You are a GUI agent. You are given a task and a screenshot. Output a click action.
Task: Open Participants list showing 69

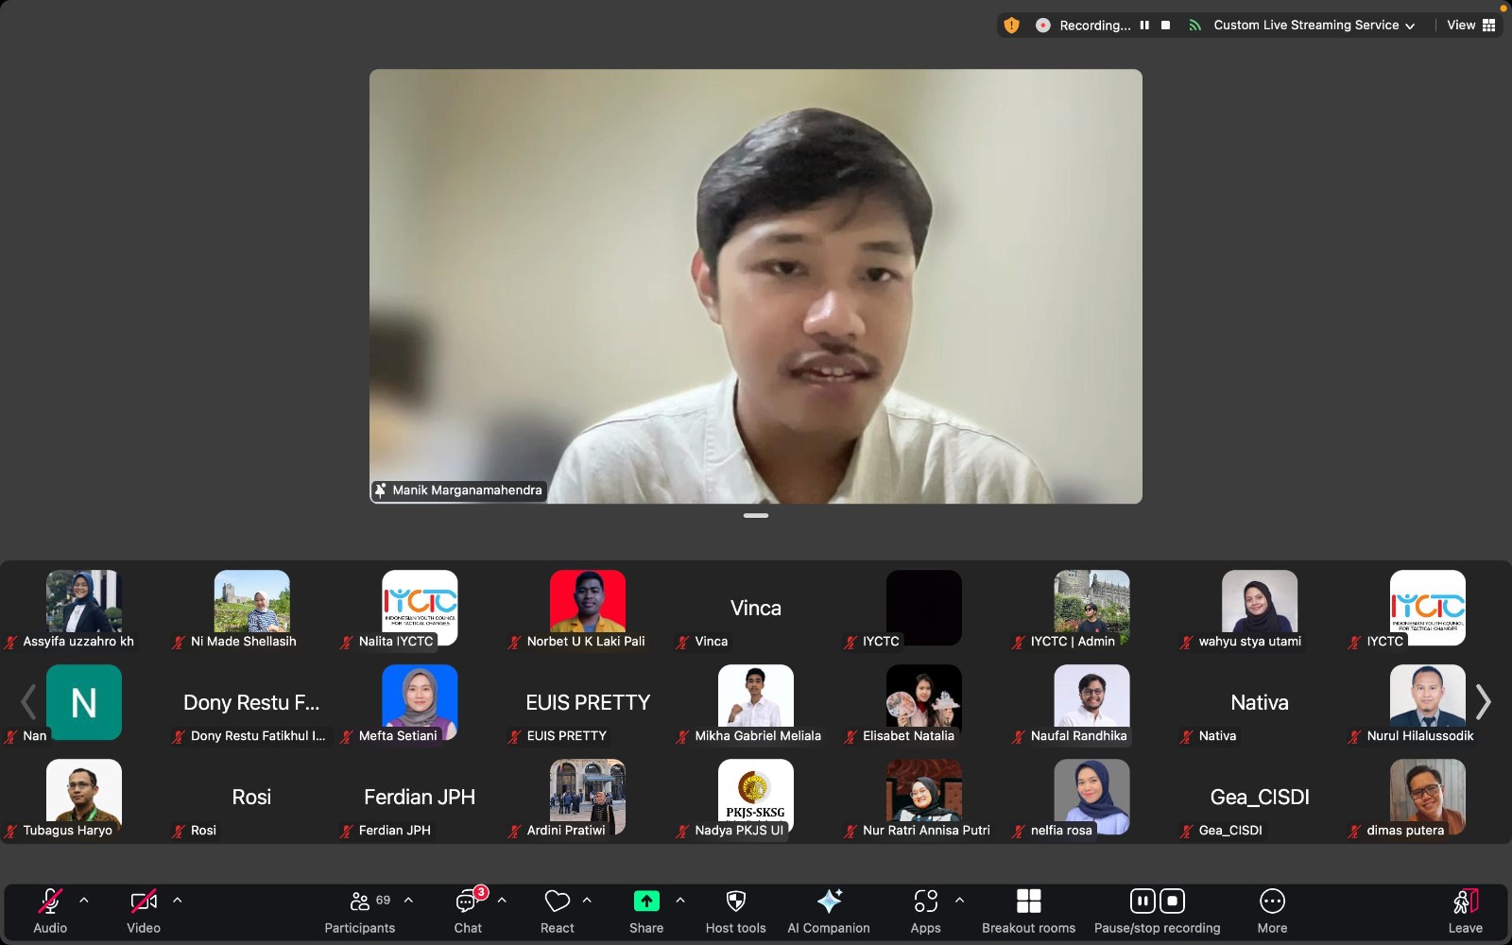pos(360,902)
